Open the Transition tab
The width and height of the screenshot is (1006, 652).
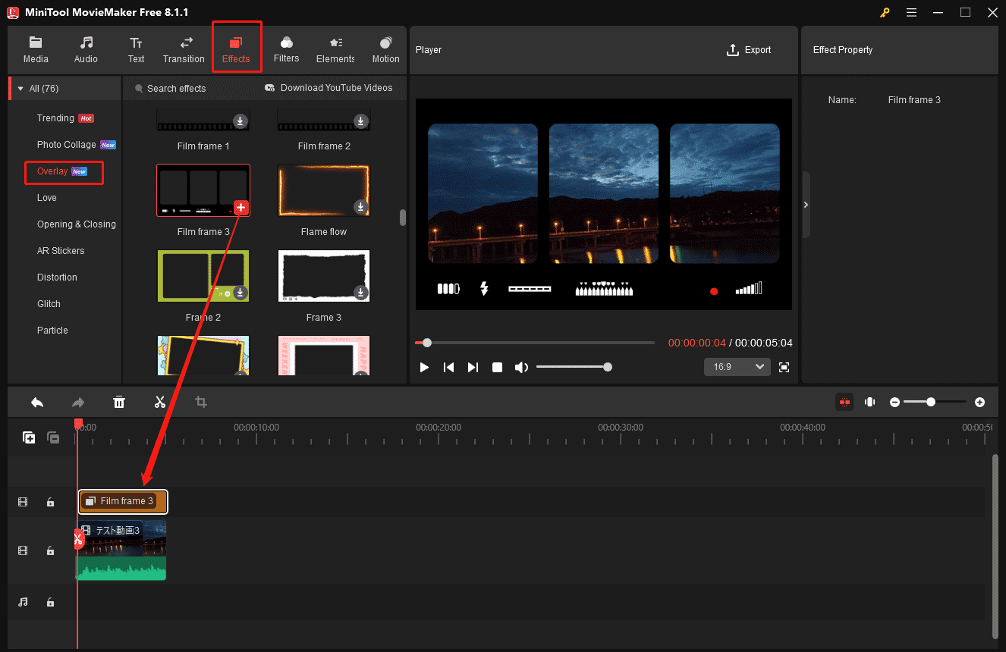click(184, 50)
